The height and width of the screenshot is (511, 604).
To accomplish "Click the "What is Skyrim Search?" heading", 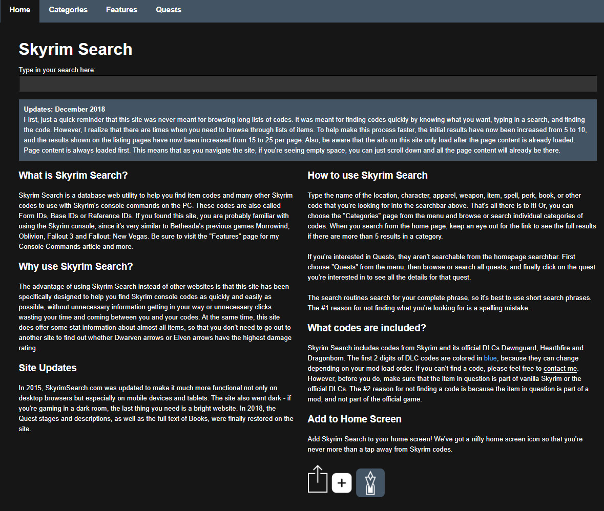I will tap(73, 176).
